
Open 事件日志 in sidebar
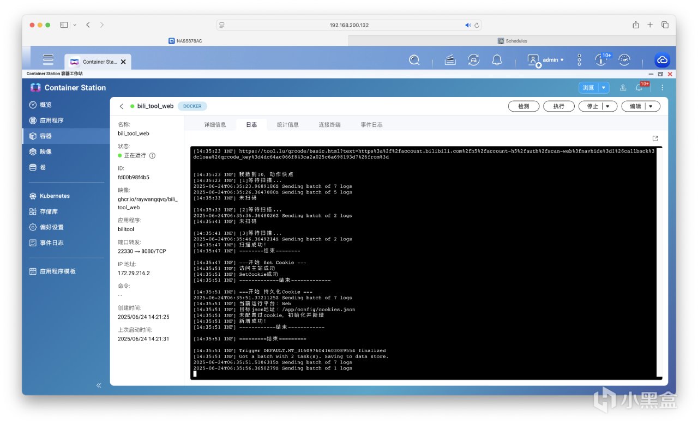coord(66,243)
